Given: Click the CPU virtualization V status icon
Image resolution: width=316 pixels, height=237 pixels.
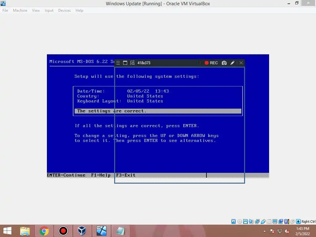Looking at the screenshot, I should (286, 222).
